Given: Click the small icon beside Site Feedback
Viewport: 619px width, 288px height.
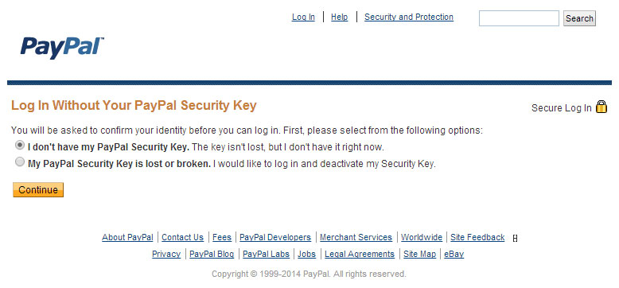Looking at the screenshot, I should pyautogui.click(x=515, y=239).
